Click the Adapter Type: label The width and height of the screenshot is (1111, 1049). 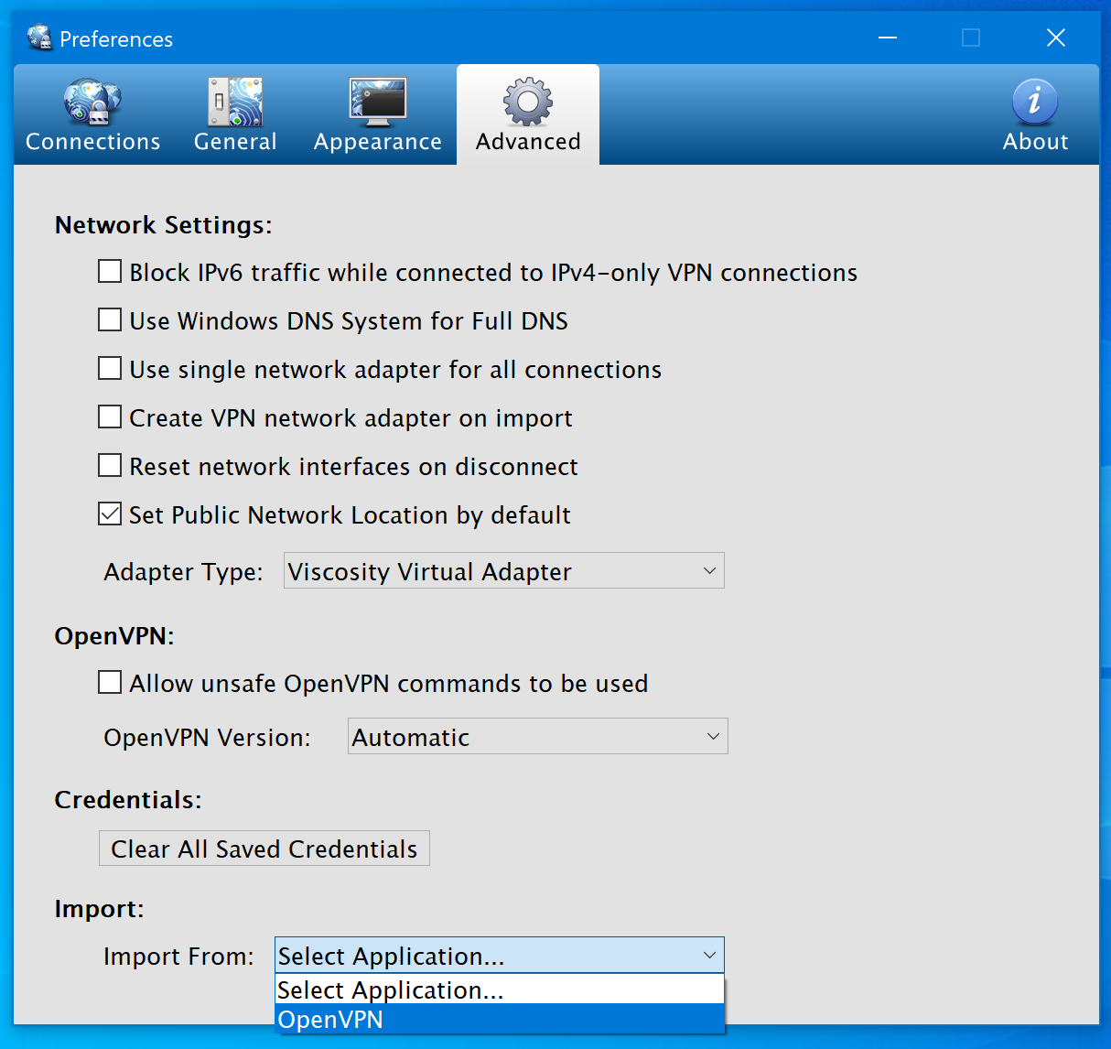183,572
